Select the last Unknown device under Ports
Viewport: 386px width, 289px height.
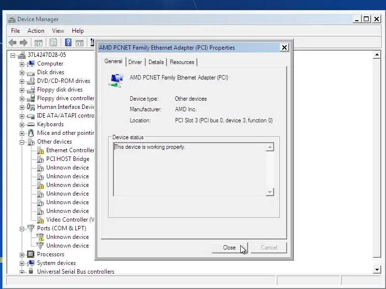(x=68, y=246)
